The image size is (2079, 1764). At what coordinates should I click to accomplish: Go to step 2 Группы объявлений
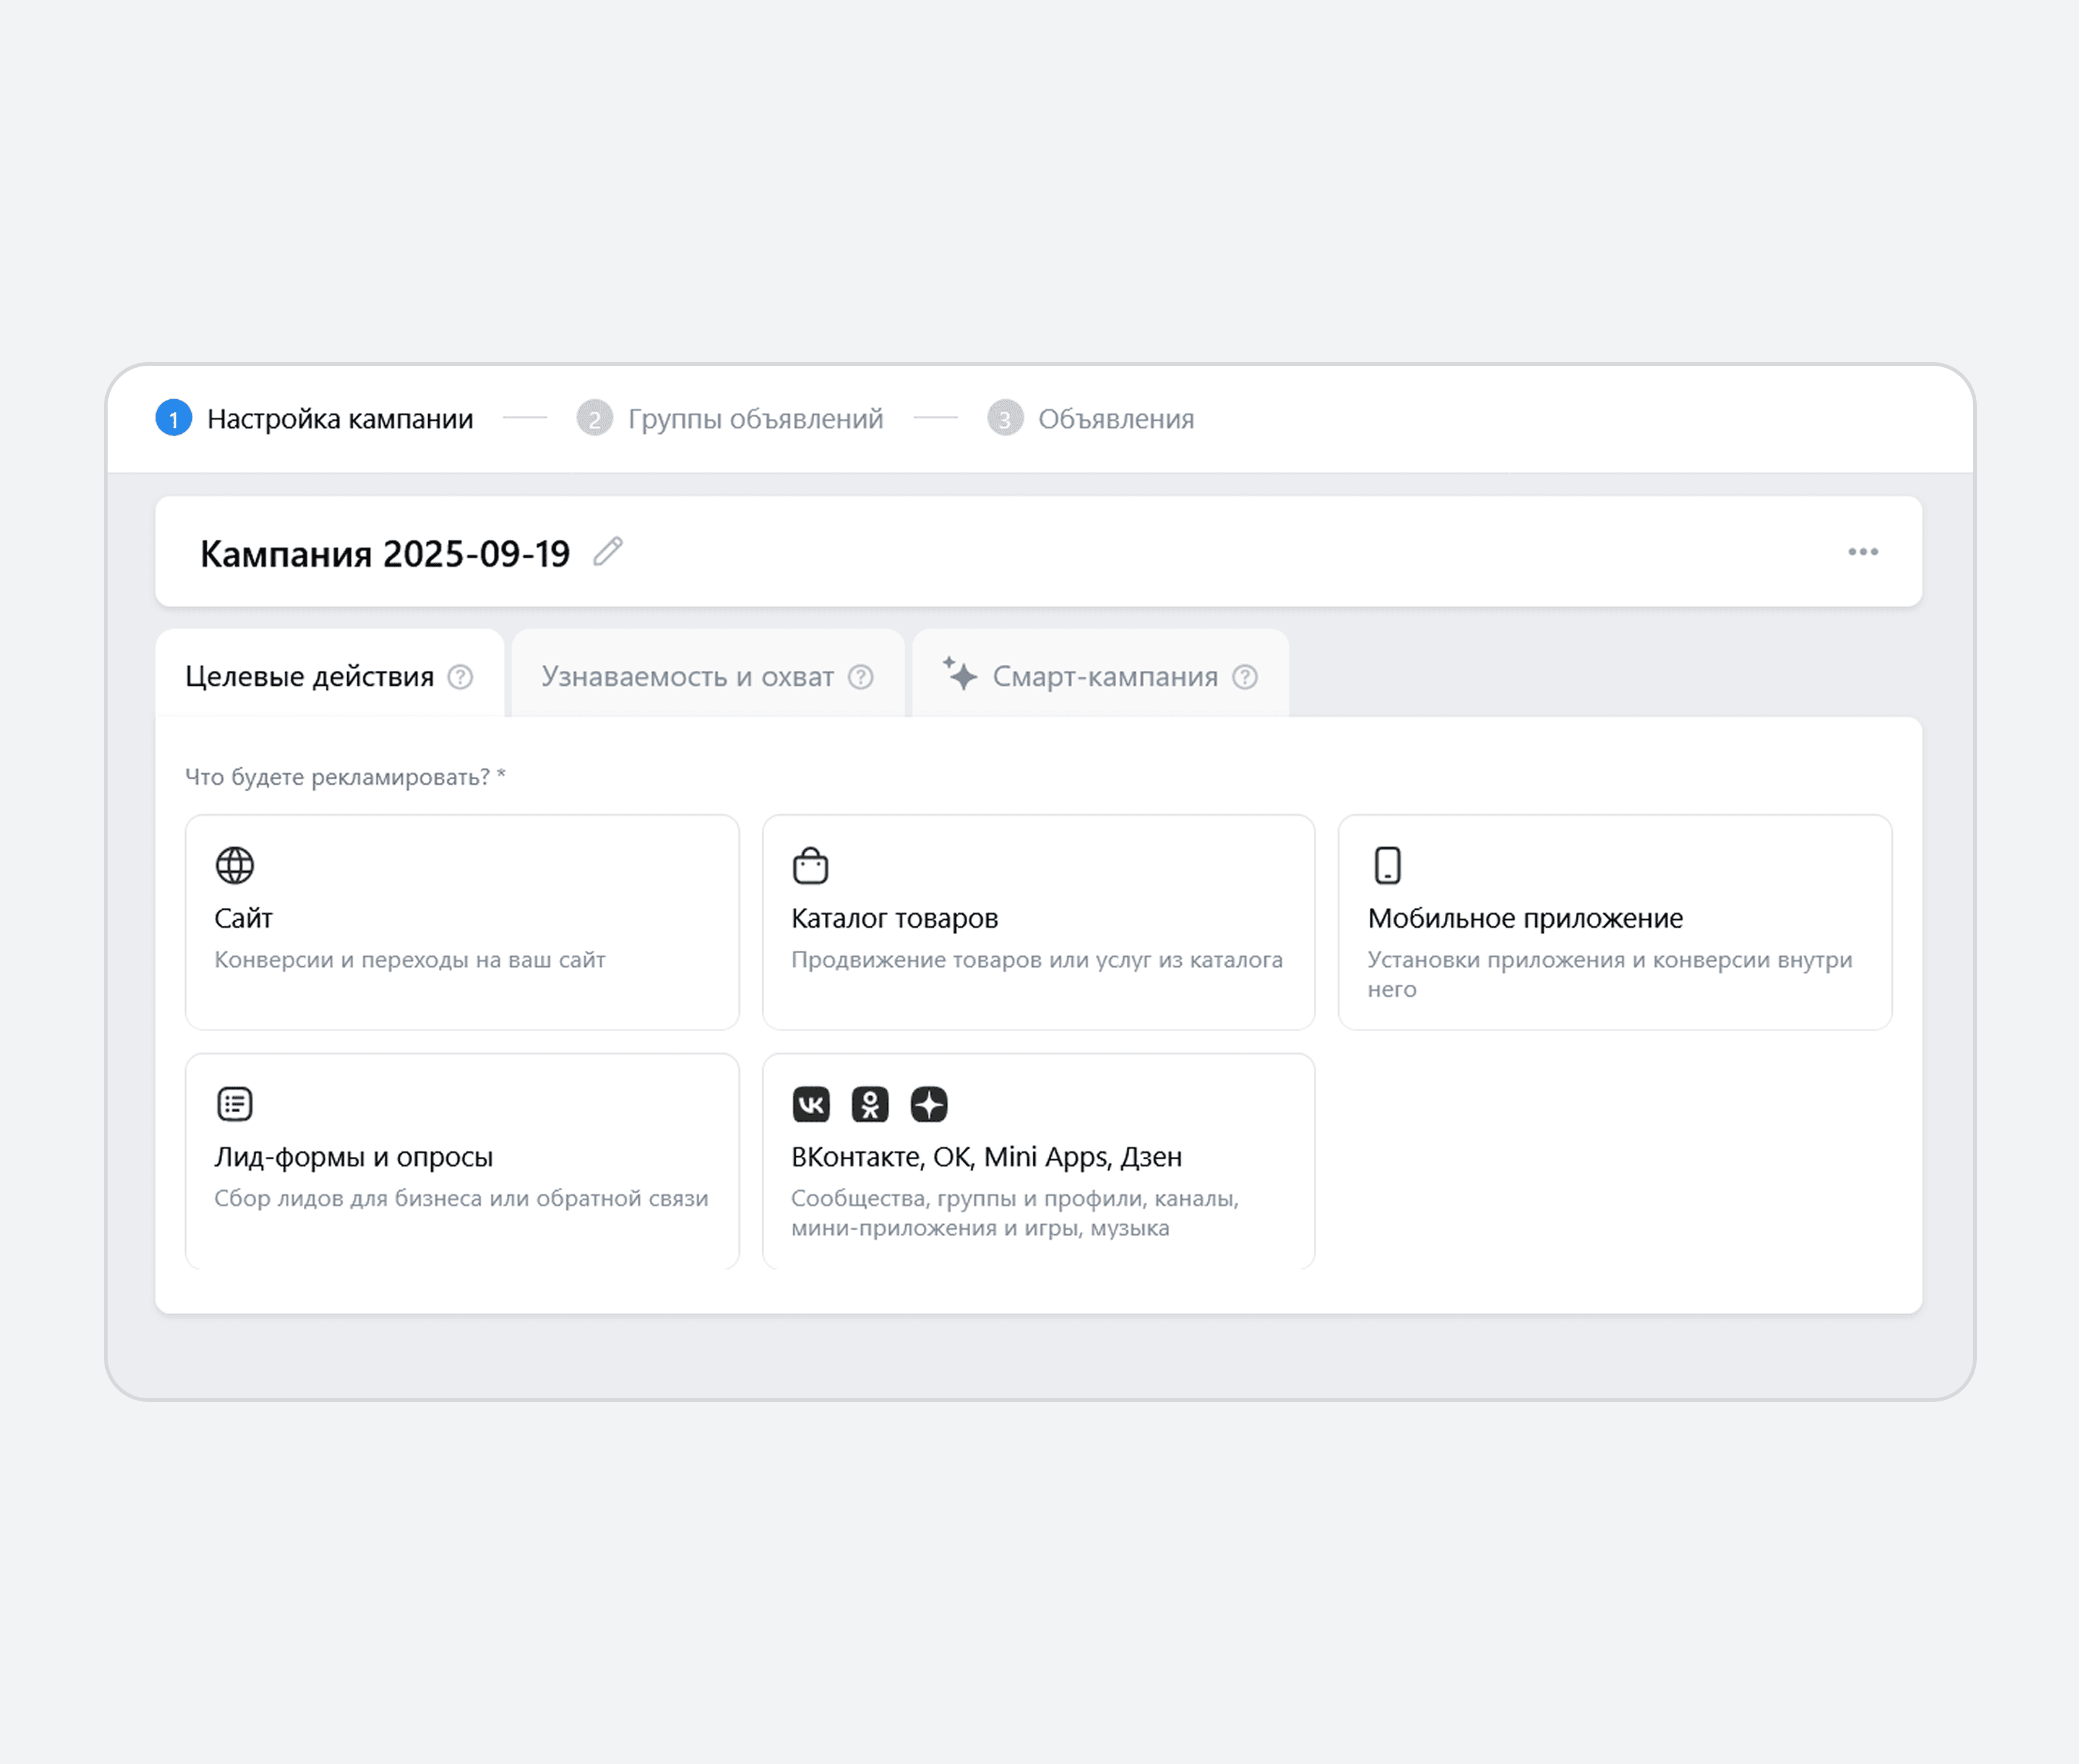pyautogui.click(x=755, y=419)
